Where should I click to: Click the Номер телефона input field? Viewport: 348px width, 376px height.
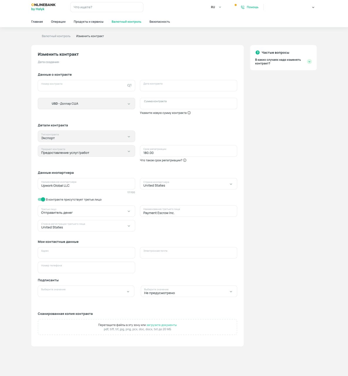[86, 268]
